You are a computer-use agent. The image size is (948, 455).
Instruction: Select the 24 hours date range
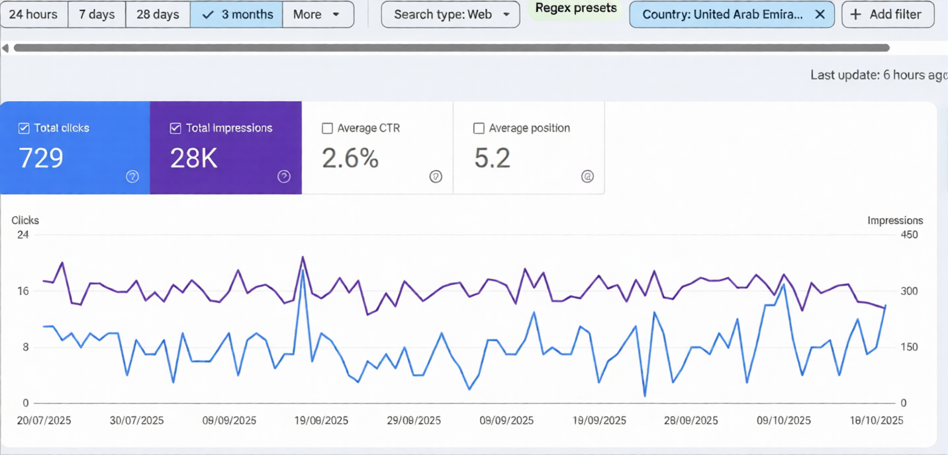click(x=34, y=14)
